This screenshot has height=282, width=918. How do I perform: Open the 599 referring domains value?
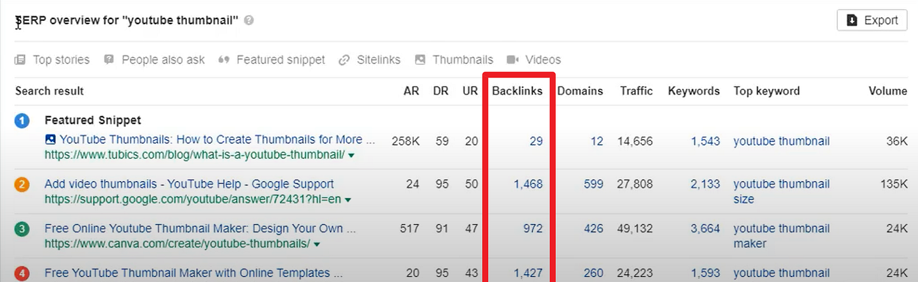click(x=593, y=184)
